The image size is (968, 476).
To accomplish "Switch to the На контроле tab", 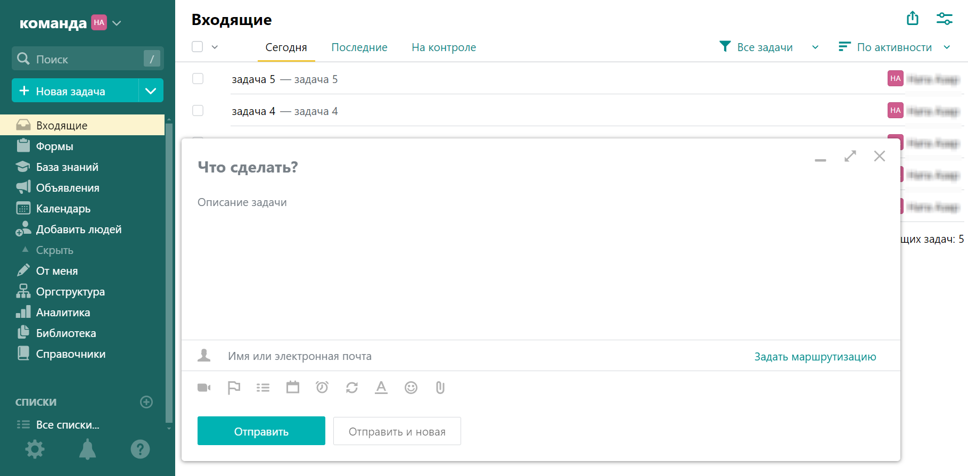I will pos(444,47).
